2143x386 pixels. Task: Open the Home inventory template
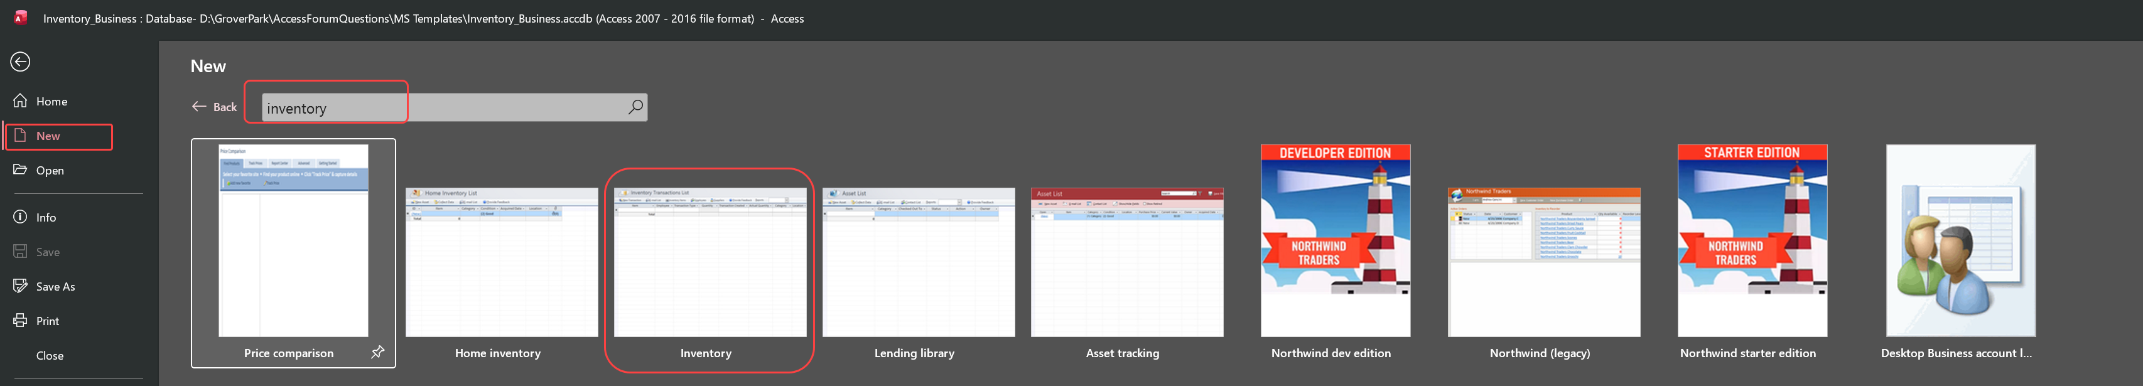point(502,262)
